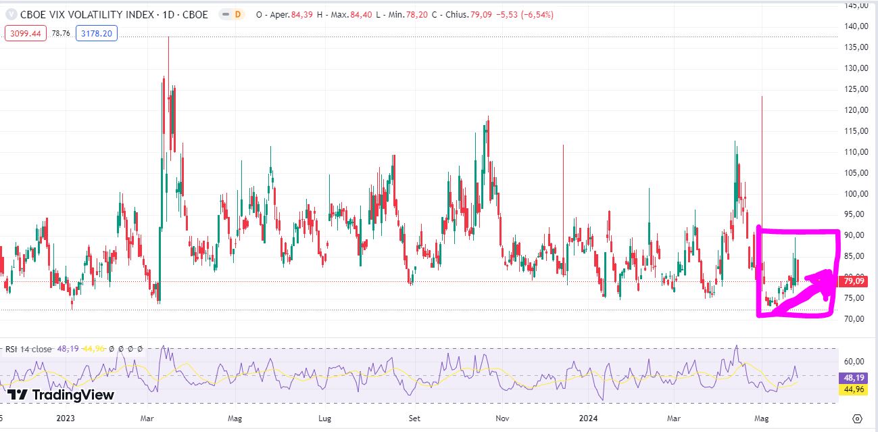Click the Nov label on time axis

point(502,418)
